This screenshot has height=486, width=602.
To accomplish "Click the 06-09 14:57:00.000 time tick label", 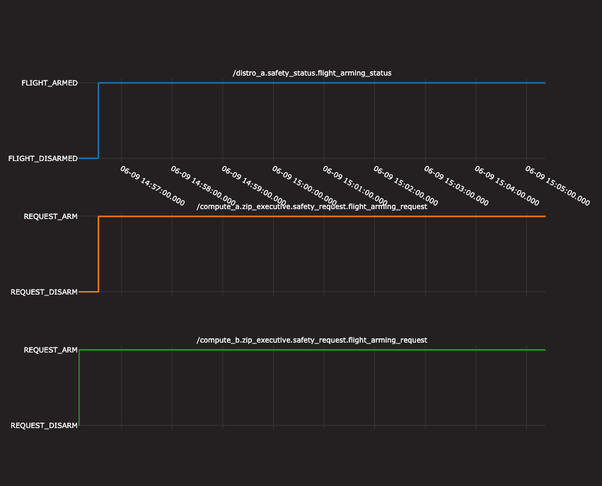I will tap(152, 186).
